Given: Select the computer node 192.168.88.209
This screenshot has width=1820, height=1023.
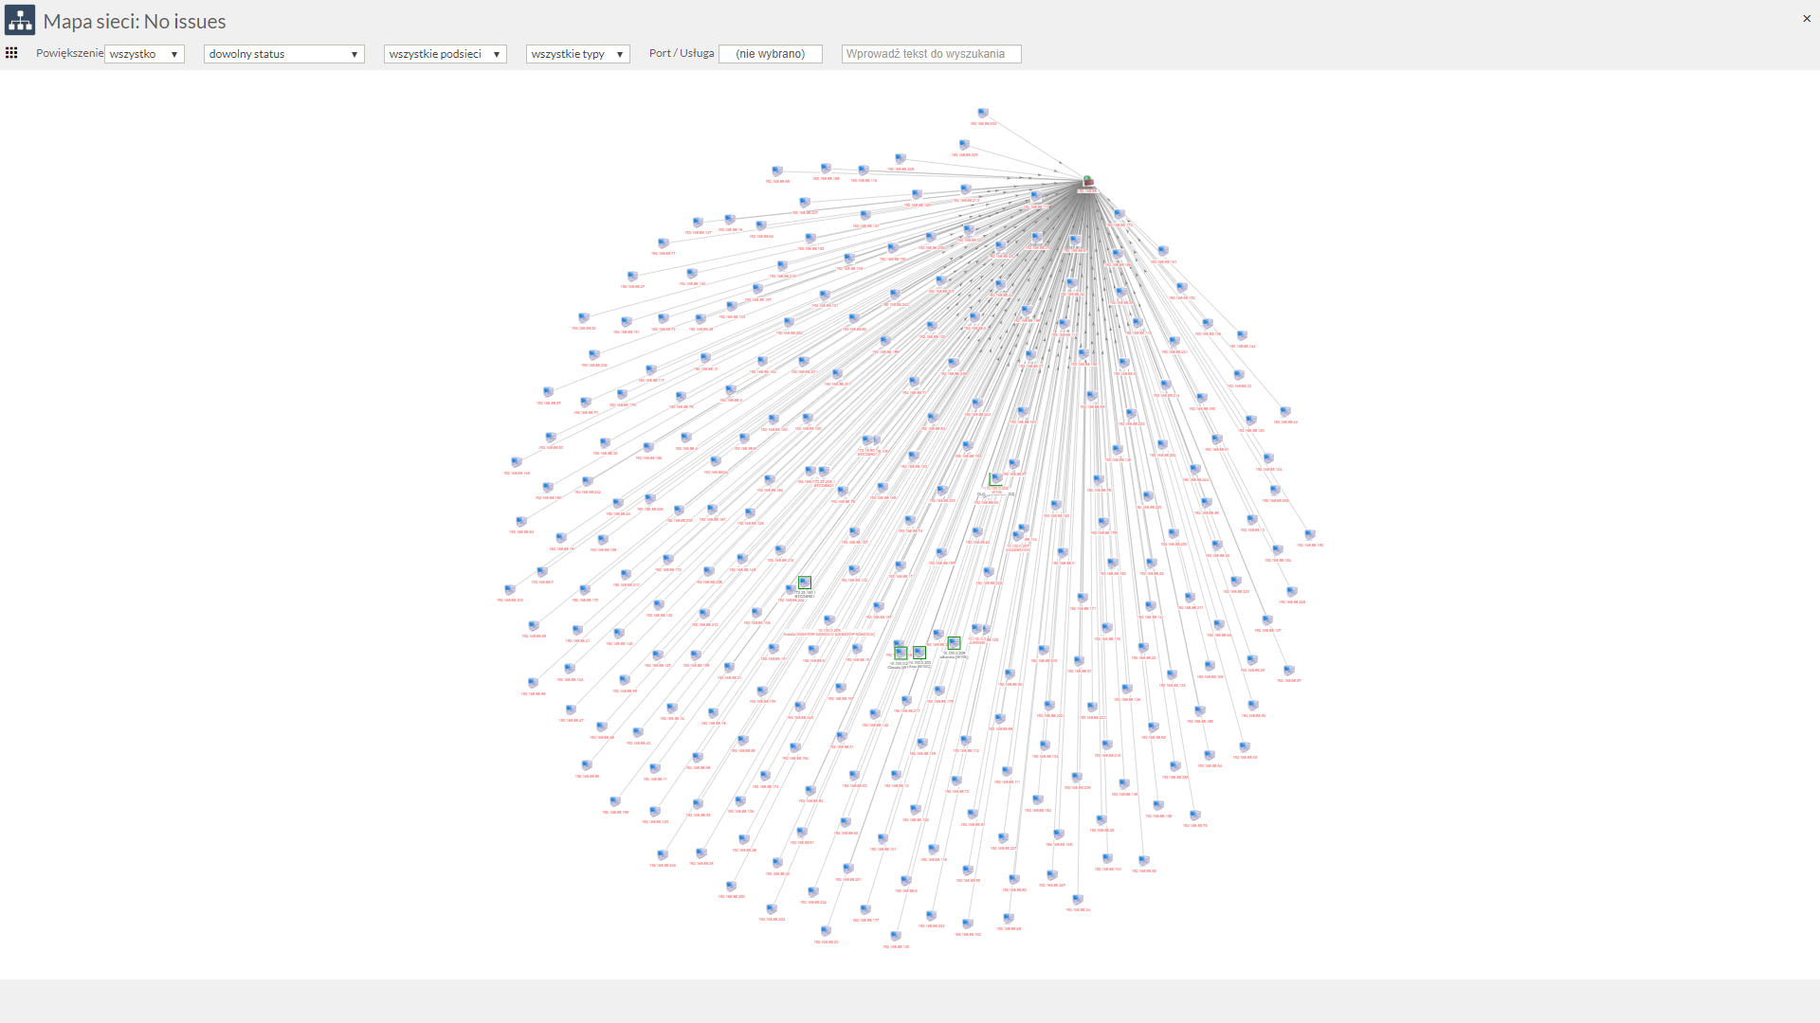Looking at the screenshot, I should (x=964, y=145).
